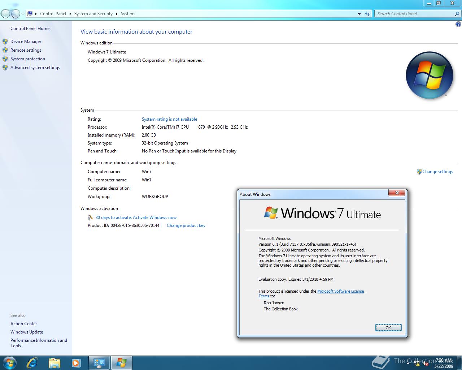Switch to About Windows taskbar button

[121, 362]
